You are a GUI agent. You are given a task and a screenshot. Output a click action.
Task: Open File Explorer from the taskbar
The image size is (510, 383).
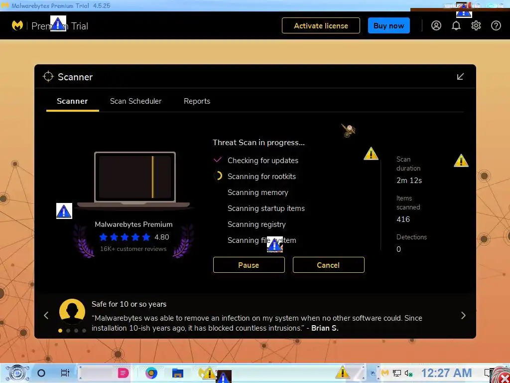click(178, 373)
